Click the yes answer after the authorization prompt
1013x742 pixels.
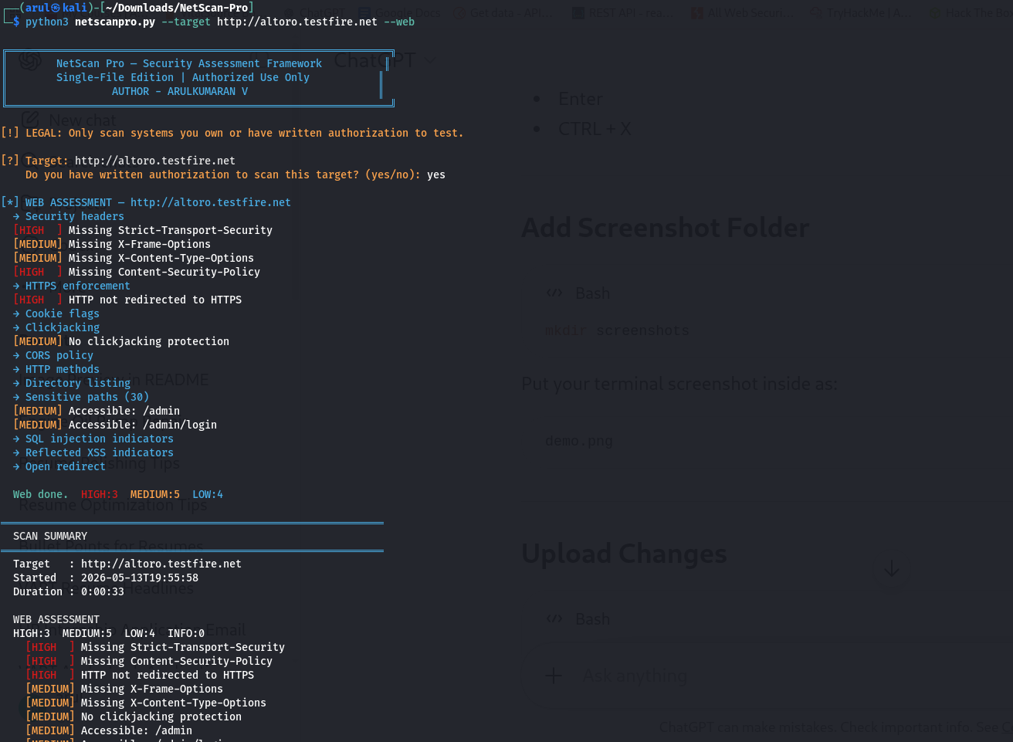[436, 174]
